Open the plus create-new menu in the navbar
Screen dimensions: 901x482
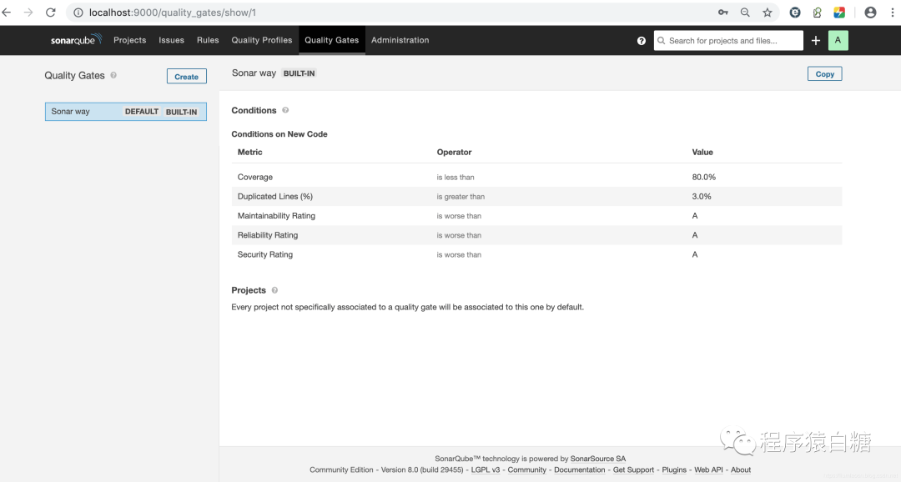pyautogui.click(x=815, y=40)
